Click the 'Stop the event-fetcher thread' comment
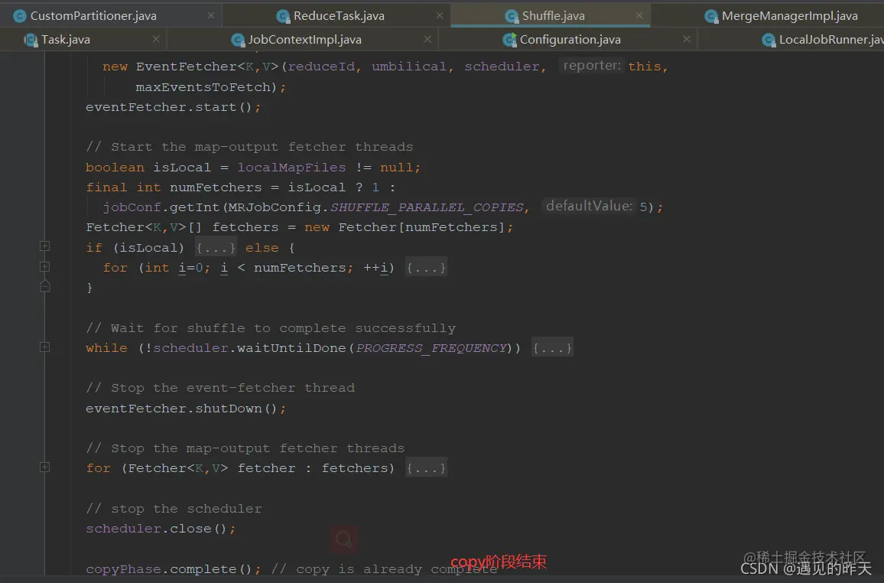The image size is (884, 583). (220, 388)
